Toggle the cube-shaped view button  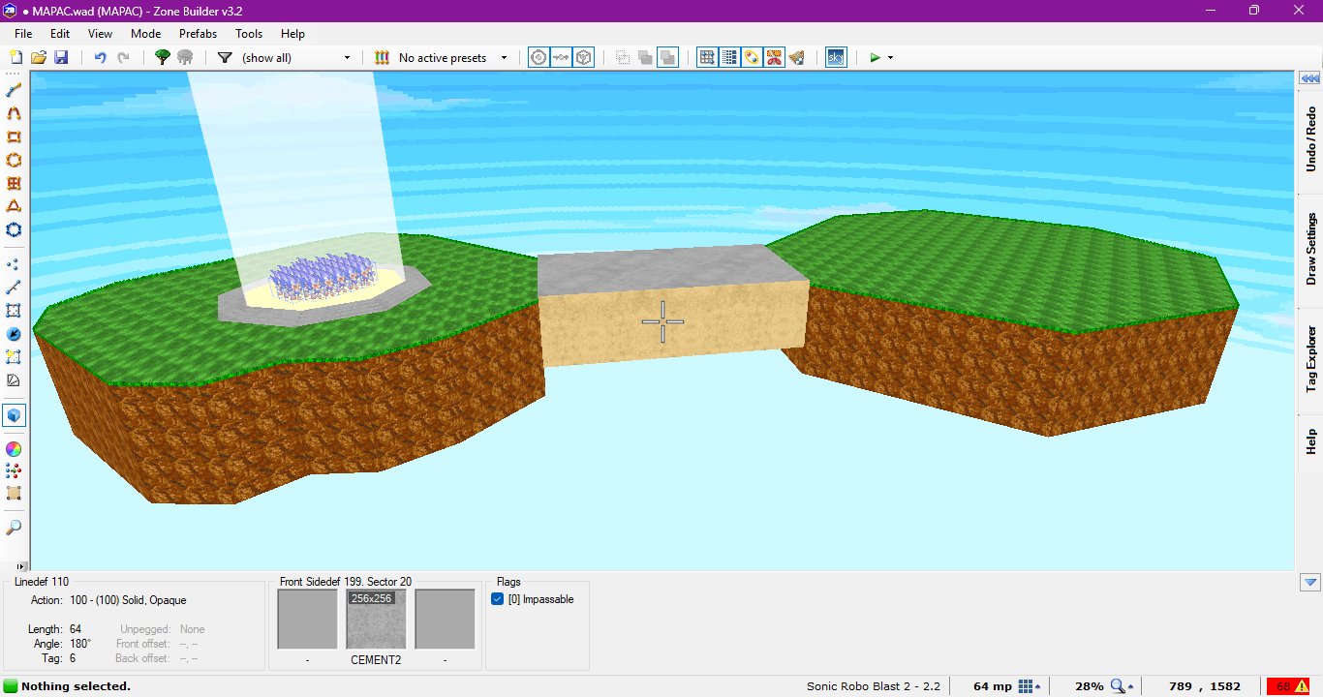584,58
